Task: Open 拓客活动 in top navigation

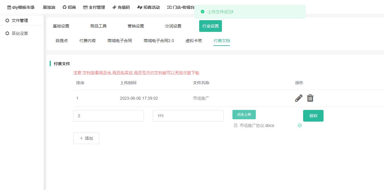Action: point(148,7)
